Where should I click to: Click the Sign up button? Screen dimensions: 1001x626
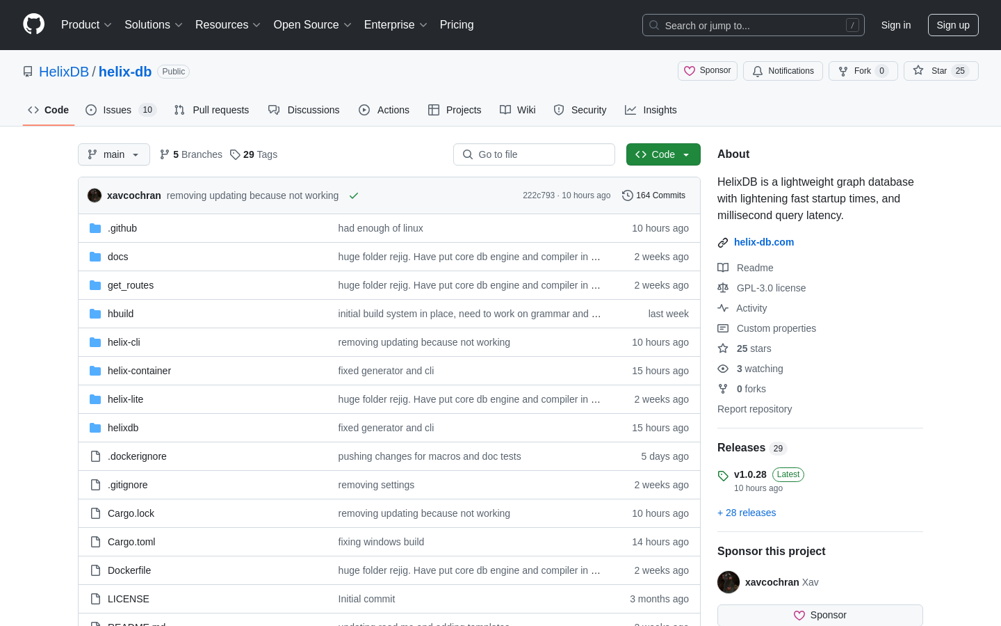(x=953, y=25)
